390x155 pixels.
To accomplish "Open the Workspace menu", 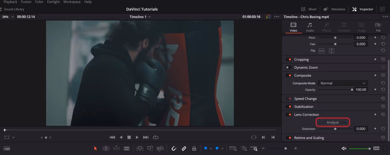I will click(72, 2).
